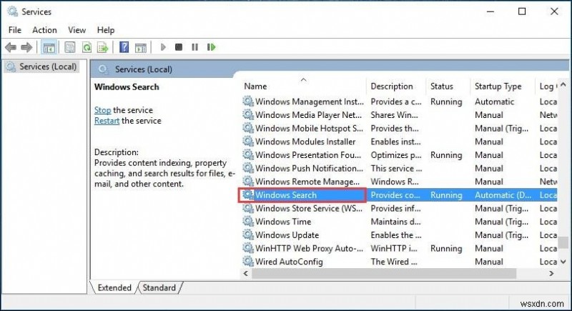Image resolution: width=572 pixels, height=311 pixels.
Task: Click the vertical scrollbar up arrow
Action: tap(563, 85)
